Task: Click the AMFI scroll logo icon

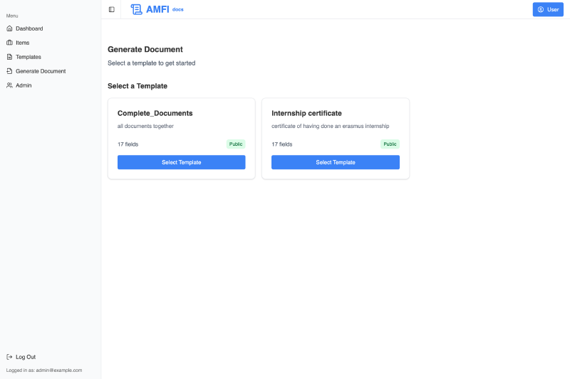Action: (x=136, y=9)
